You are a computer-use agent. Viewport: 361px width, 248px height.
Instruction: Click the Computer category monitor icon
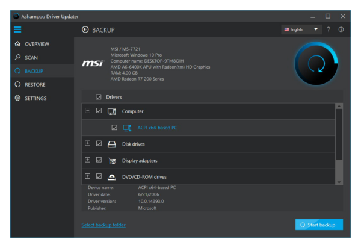pyautogui.click(x=112, y=111)
